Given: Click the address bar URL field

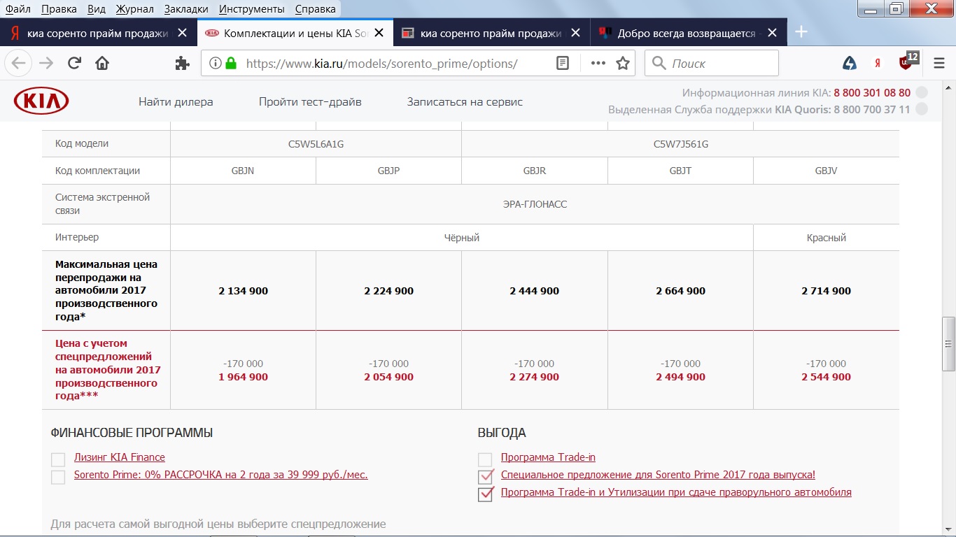Looking at the screenshot, I should pos(382,63).
